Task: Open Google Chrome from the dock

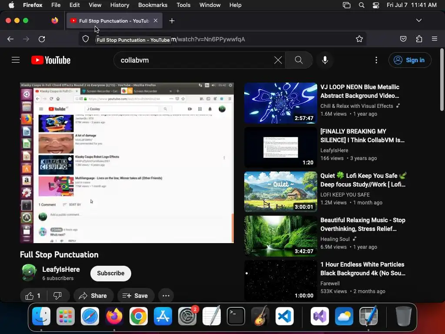Action: (139, 316)
